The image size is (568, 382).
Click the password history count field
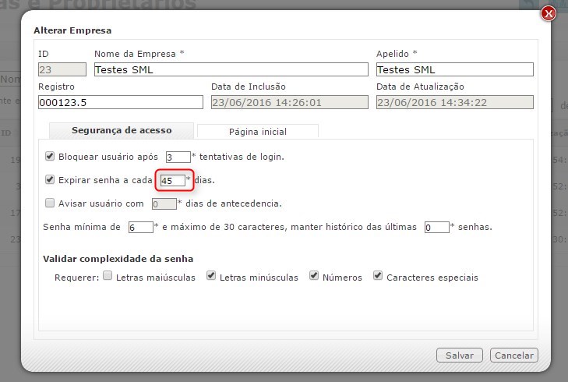click(x=436, y=228)
